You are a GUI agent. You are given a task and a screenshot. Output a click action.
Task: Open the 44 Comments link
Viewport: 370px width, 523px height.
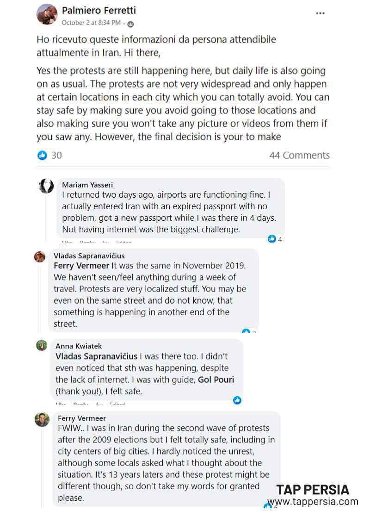click(x=299, y=156)
